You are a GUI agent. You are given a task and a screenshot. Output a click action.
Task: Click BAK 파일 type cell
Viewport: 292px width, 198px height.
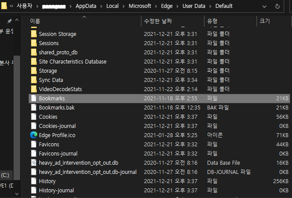pos(218,108)
